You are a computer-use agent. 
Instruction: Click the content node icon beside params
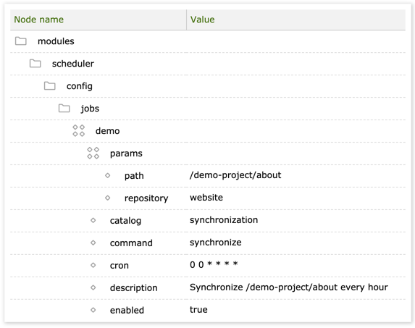point(93,154)
